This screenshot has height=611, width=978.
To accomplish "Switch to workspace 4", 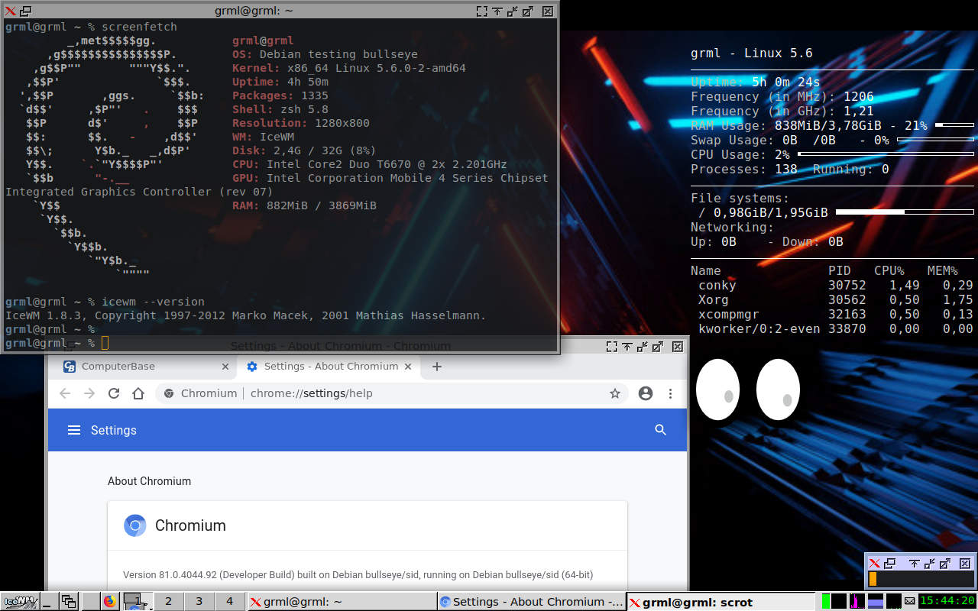I will (x=229, y=601).
